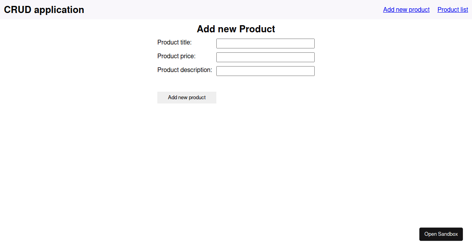
Task: Select the grey button below the form fields
Action: click(x=187, y=98)
